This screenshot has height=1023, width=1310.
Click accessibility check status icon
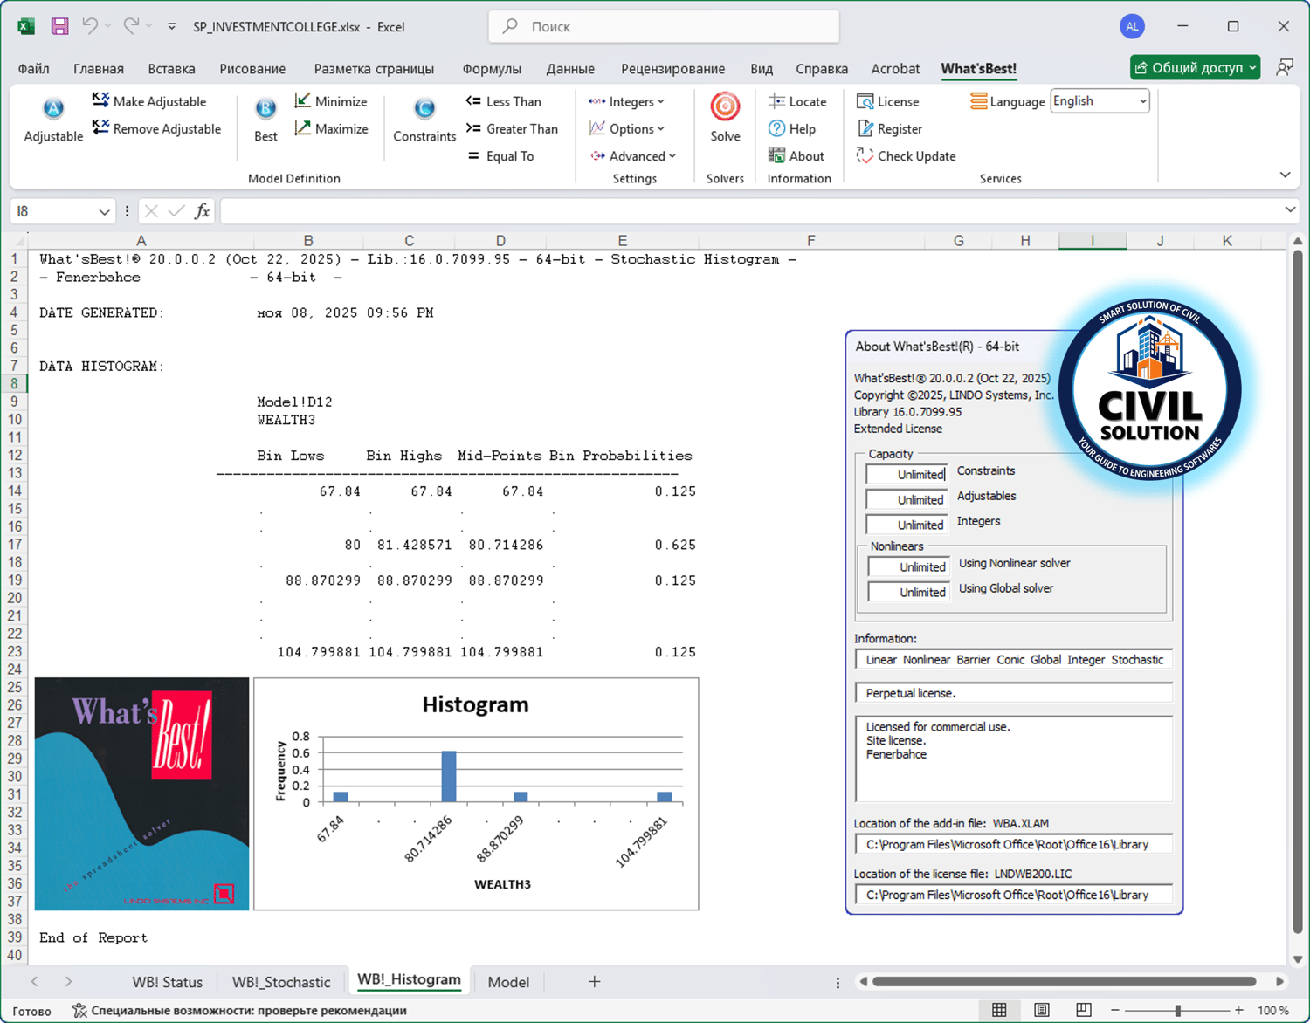(79, 1010)
